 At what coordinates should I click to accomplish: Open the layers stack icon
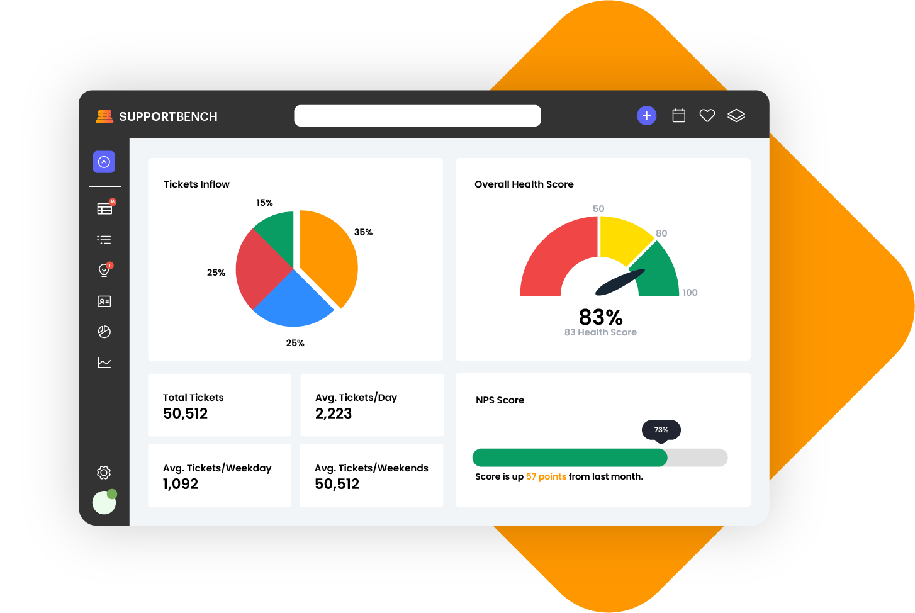tap(736, 116)
